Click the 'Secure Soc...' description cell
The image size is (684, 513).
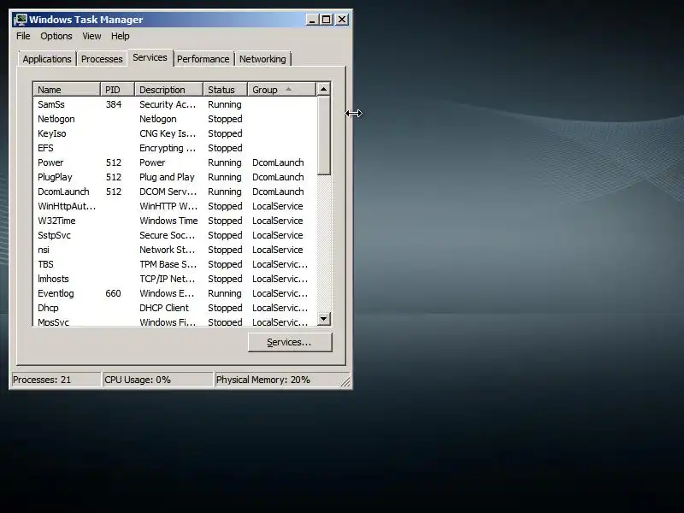tap(167, 235)
